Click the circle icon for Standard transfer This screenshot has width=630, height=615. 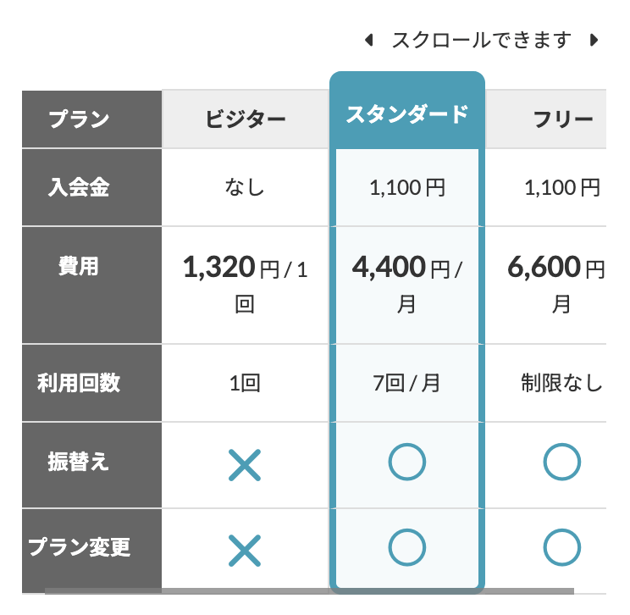coord(406,463)
